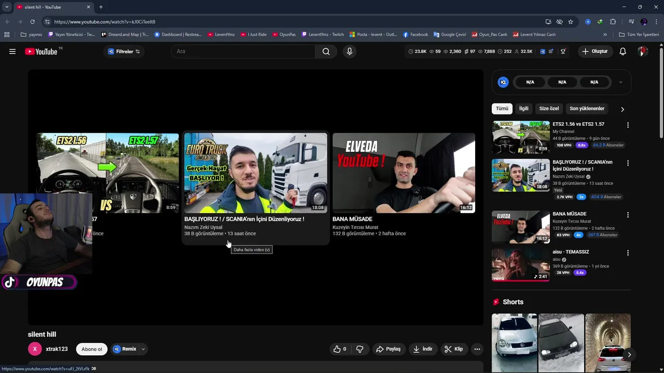Open options for BAŞLIYORUZ sidebar video

coord(628,163)
